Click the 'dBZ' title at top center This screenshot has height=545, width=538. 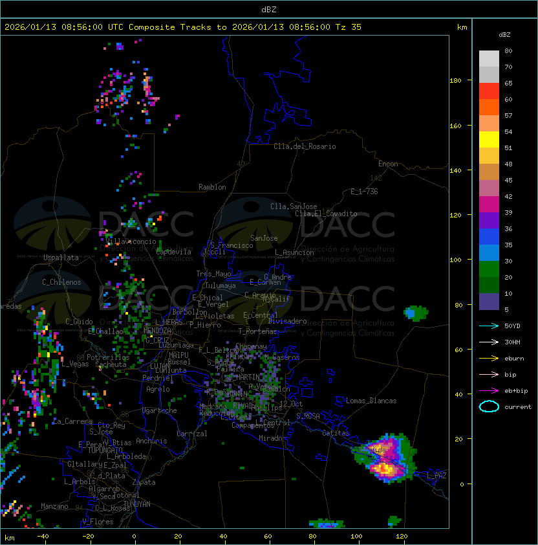269,9
